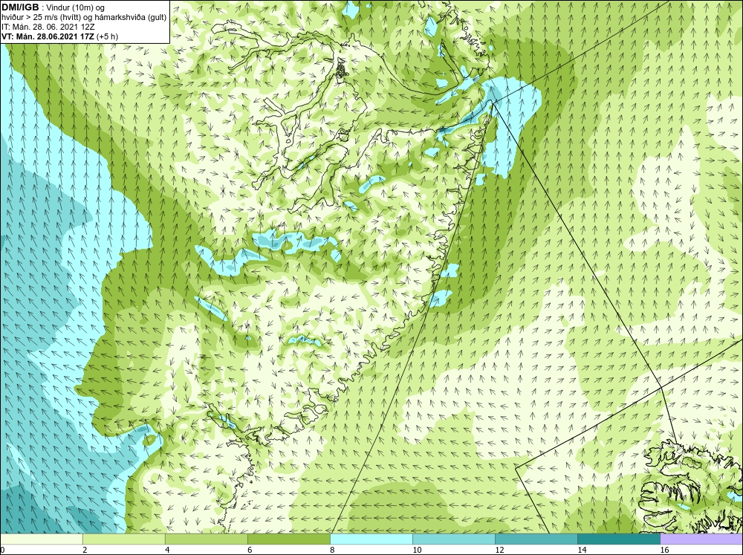Viewport: 743px width, 555px height.
Task: Click the legend scale label '2'
Action: (85, 550)
